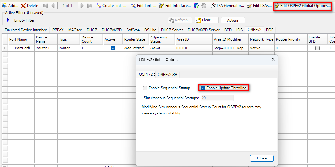
Task: Click Edit OSPFv2 Global Options toolbar button
Action: pyautogui.click(x=303, y=6)
